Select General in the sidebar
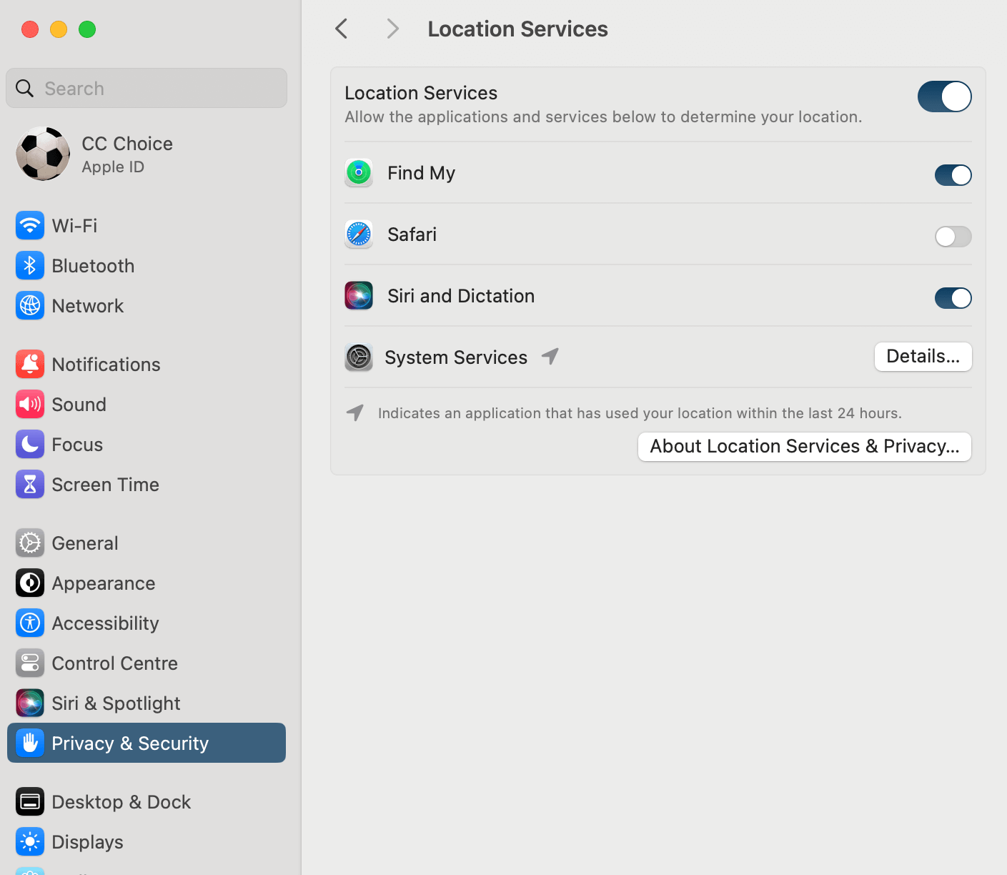The image size is (1007, 875). (x=85, y=543)
